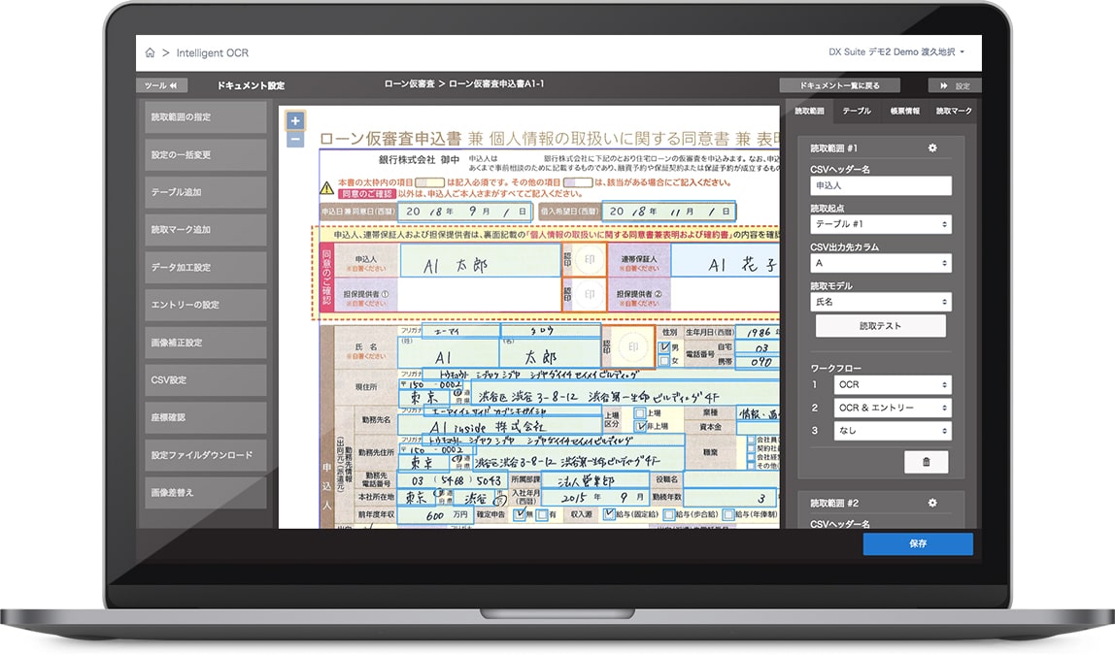1115x655 pixels.
Task: Select the 借入希望日 date reading region
Action: coord(668,212)
